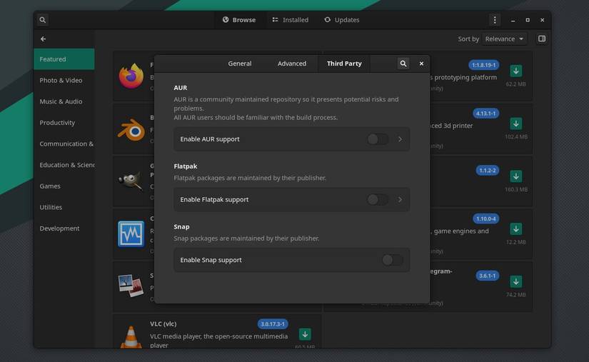
Task: Click the Sort by label
Action: (468, 39)
